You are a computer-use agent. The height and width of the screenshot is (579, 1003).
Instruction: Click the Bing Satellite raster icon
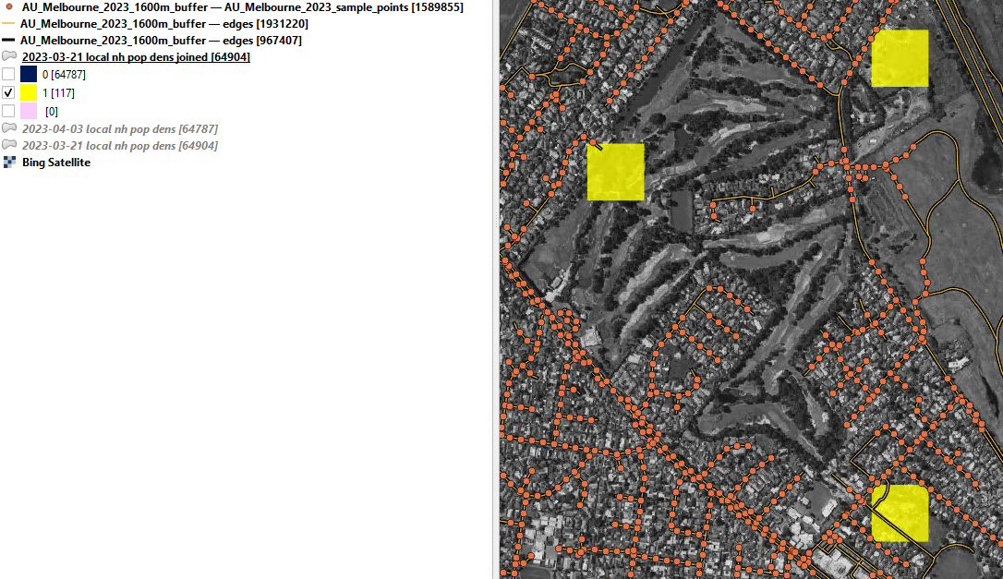coord(9,163)
